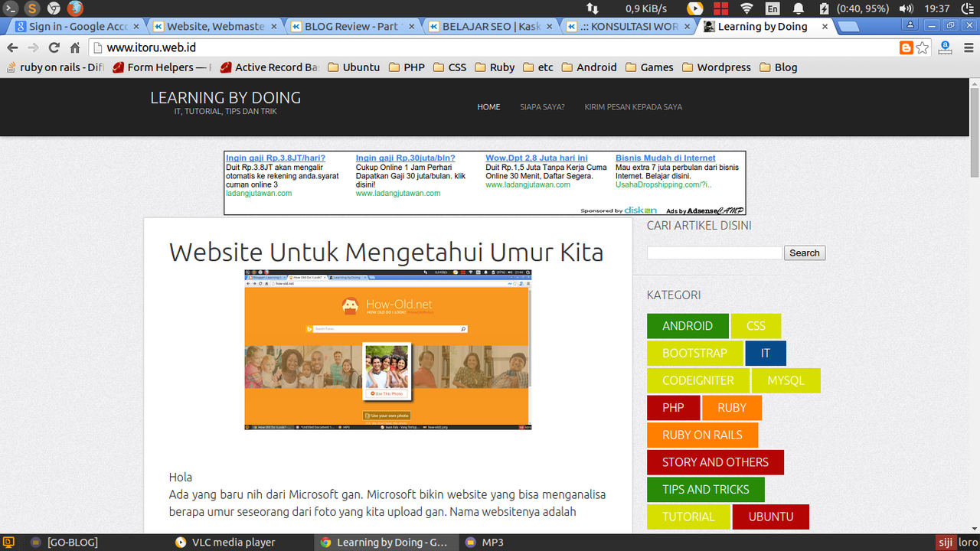Close the Sign in - Google Accounts tab
This screenshot has width=980, height=551.
(x=135, y=26)
